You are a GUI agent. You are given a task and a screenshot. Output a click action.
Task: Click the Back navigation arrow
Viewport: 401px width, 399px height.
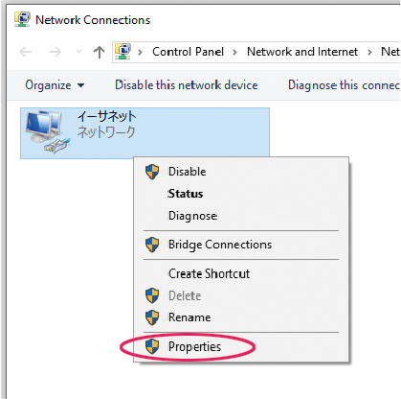point(26,52)
